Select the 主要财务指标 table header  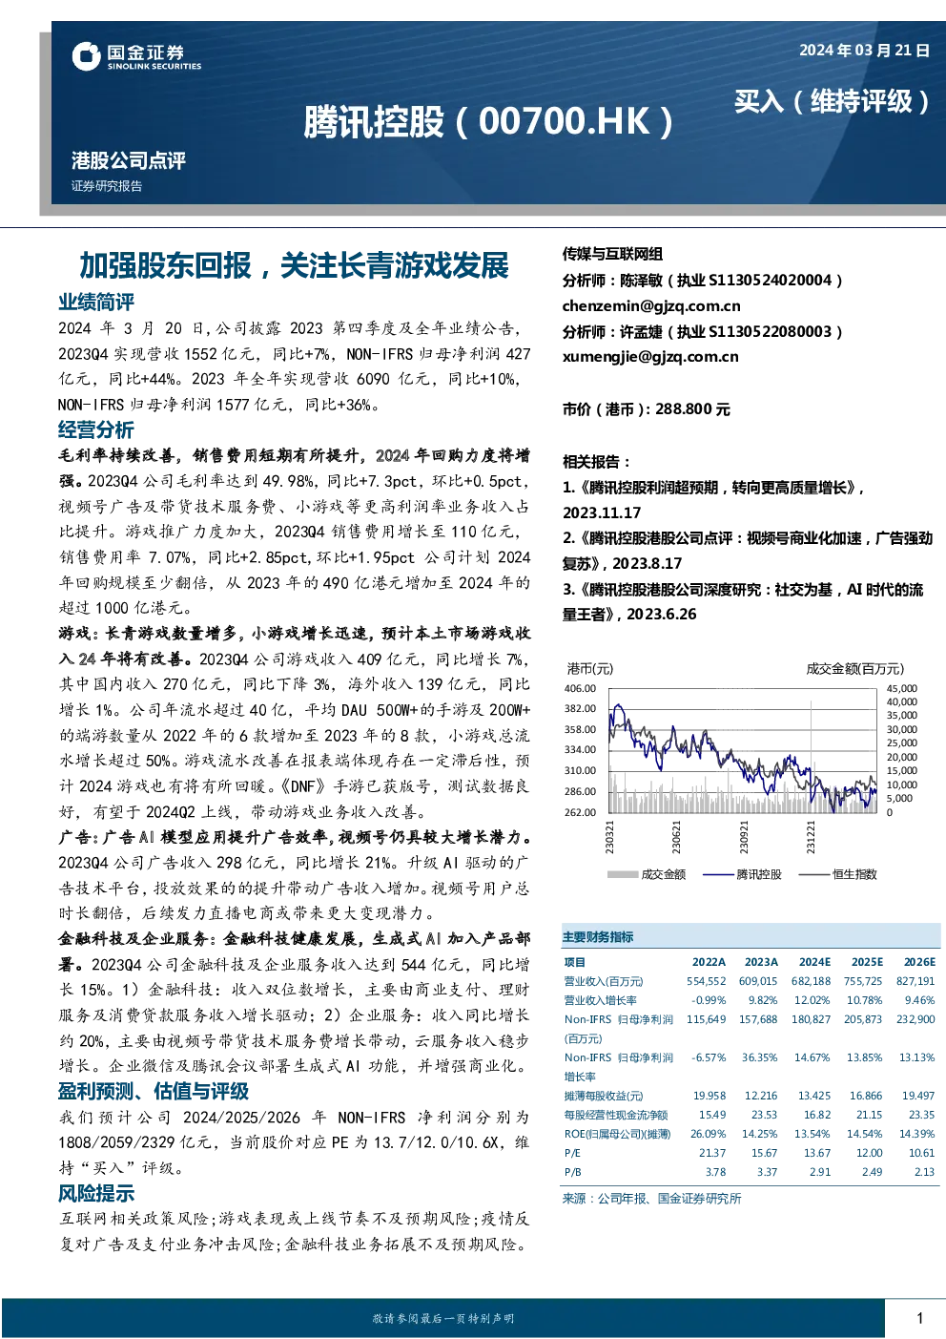598,937
